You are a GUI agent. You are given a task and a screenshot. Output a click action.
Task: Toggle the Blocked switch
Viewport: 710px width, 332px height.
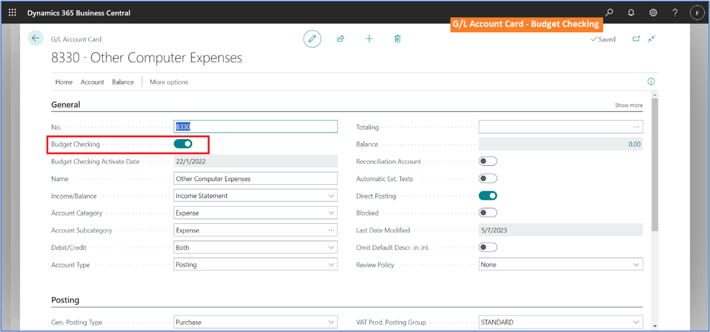click(x=488, y=213)
